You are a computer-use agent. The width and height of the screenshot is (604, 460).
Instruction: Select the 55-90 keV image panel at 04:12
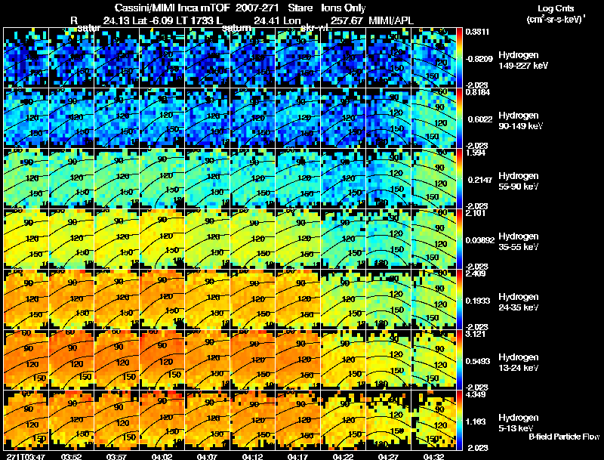click(x=253, y=178)
